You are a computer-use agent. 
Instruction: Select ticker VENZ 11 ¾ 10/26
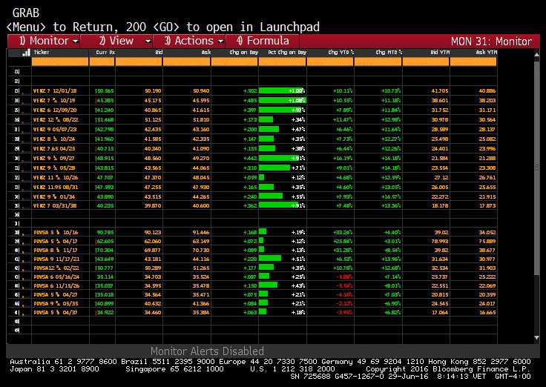click(56, 178)
